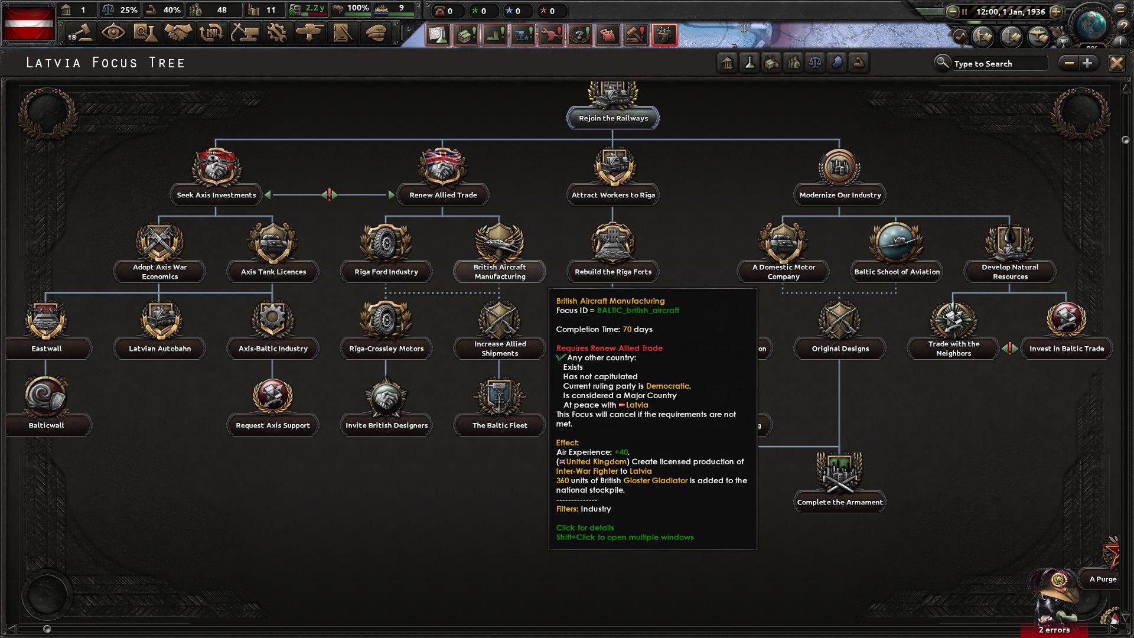Toggle the research focus filter (flask icon)
The image size is (1134, 638).
pos(750,63)
